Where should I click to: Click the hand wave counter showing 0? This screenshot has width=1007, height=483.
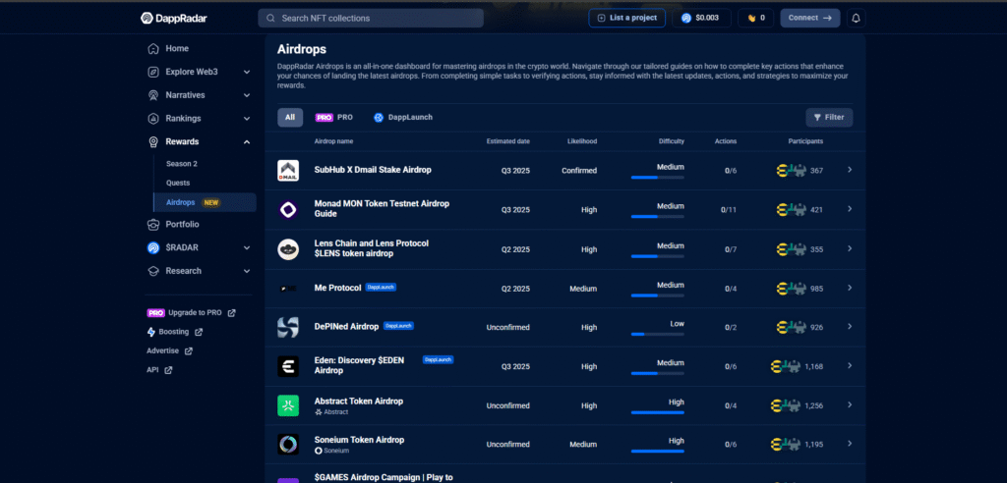[755, 18]
